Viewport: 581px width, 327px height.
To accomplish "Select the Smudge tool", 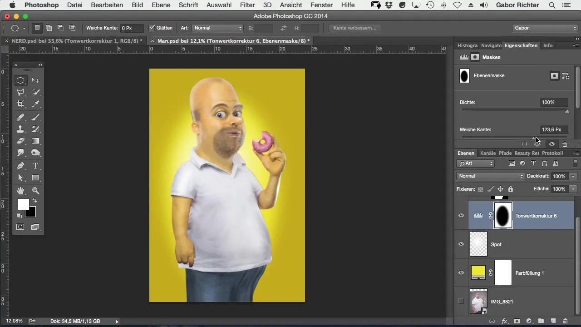I will (x=21, y=153).
